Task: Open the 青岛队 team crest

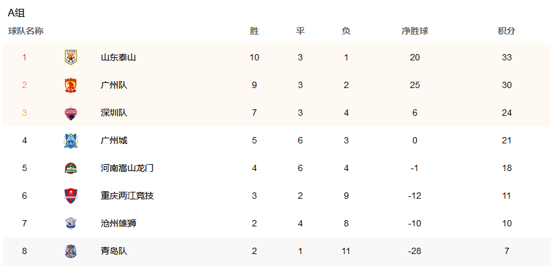Action: coord(71,252)
